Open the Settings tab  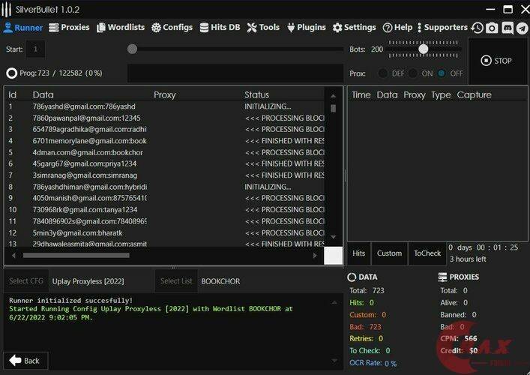click(x=354, y=28)
